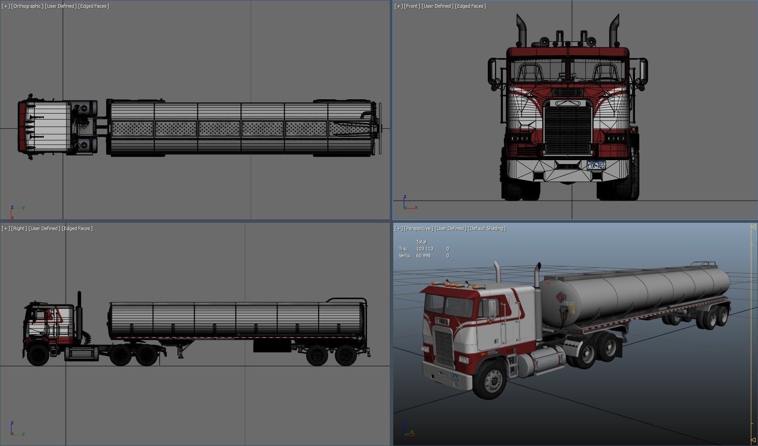Open [User Defined] menu in the Front viewport
This screenshot has width=758, height=446.
click(x=437, y=6)
